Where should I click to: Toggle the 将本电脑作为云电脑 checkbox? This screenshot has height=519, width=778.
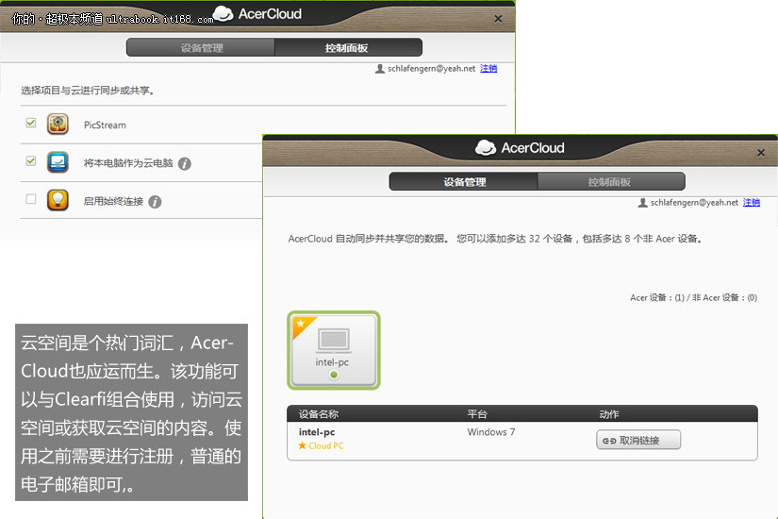[31, 161]
